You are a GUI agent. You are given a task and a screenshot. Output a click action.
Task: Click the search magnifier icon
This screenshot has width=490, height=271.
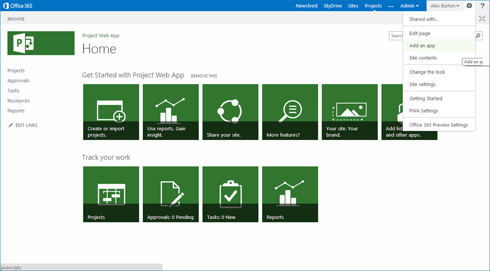click(478, 36)
